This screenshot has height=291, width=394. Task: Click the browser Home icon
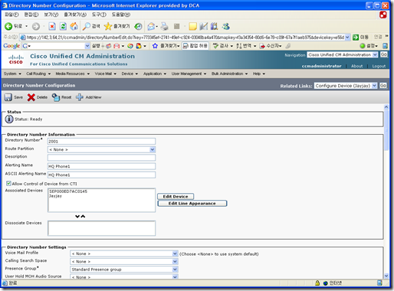(x=74, y=26)
